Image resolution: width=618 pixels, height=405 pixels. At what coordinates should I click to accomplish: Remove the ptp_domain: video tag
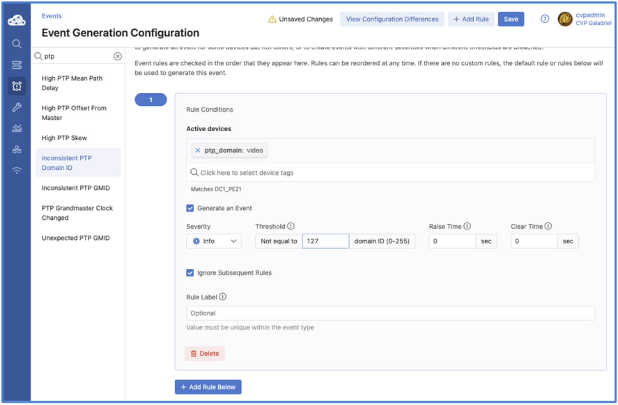[x=198, y=150]
